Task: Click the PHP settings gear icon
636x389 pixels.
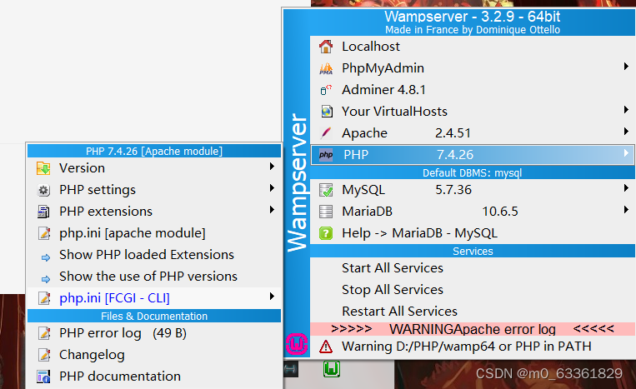Action: tap(43, 190)
